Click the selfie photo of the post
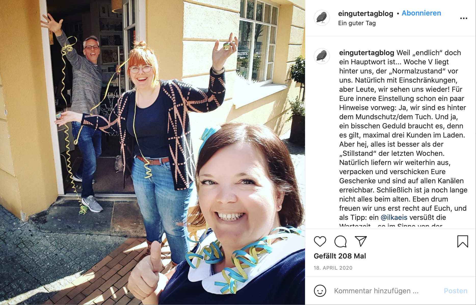 click(x=152, y=152)
